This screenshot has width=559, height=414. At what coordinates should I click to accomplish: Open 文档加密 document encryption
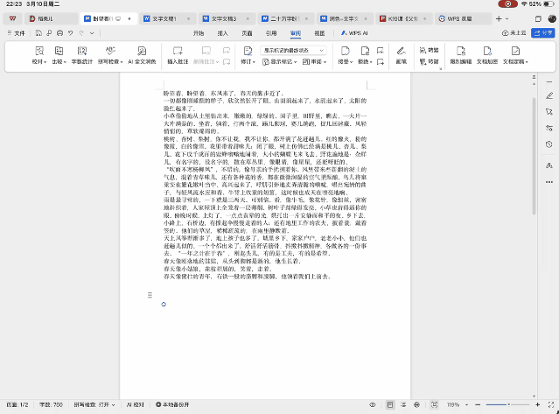[488, 55]
